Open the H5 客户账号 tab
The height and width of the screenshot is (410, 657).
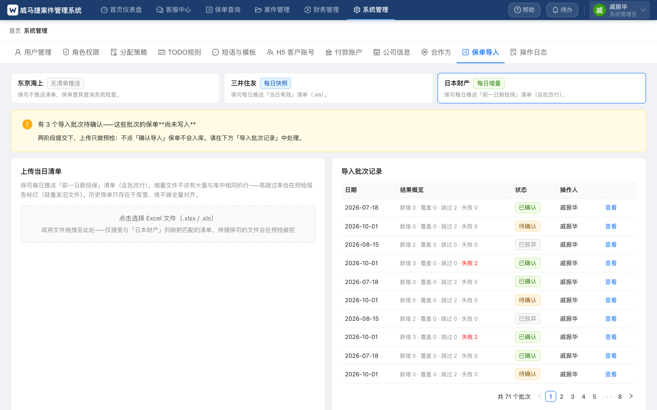click(290, 52)
